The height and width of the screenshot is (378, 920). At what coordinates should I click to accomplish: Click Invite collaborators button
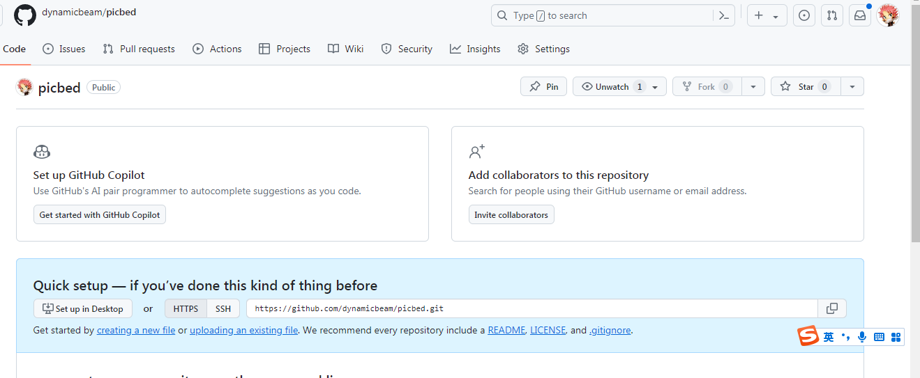coord(511,214)
